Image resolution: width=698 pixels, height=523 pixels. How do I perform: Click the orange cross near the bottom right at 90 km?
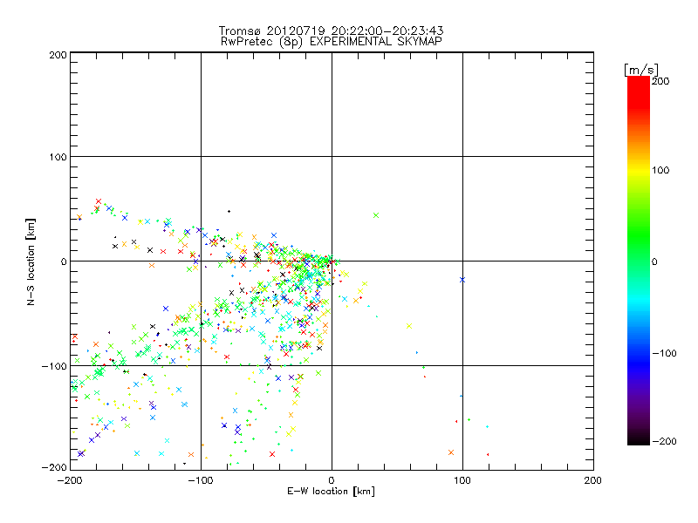(x=451, y=452)
